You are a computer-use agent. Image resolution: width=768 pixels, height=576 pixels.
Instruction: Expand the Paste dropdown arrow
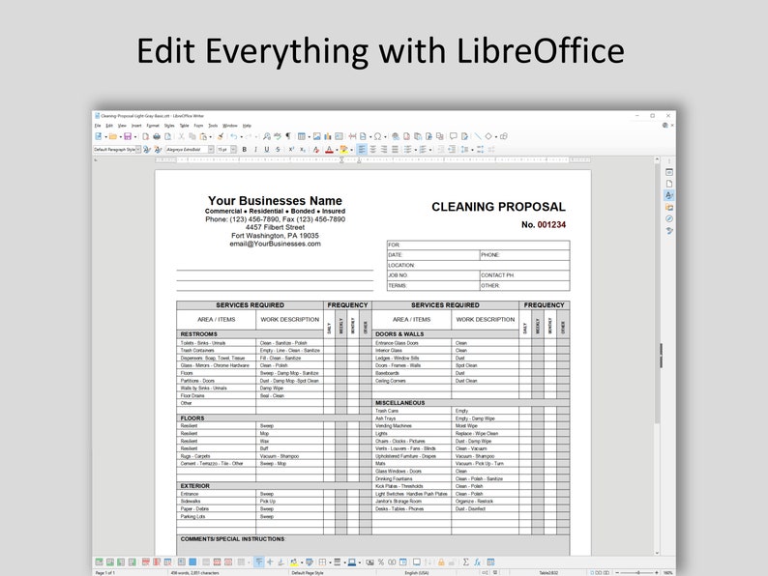pyautogui.click(x=211, y=137)
